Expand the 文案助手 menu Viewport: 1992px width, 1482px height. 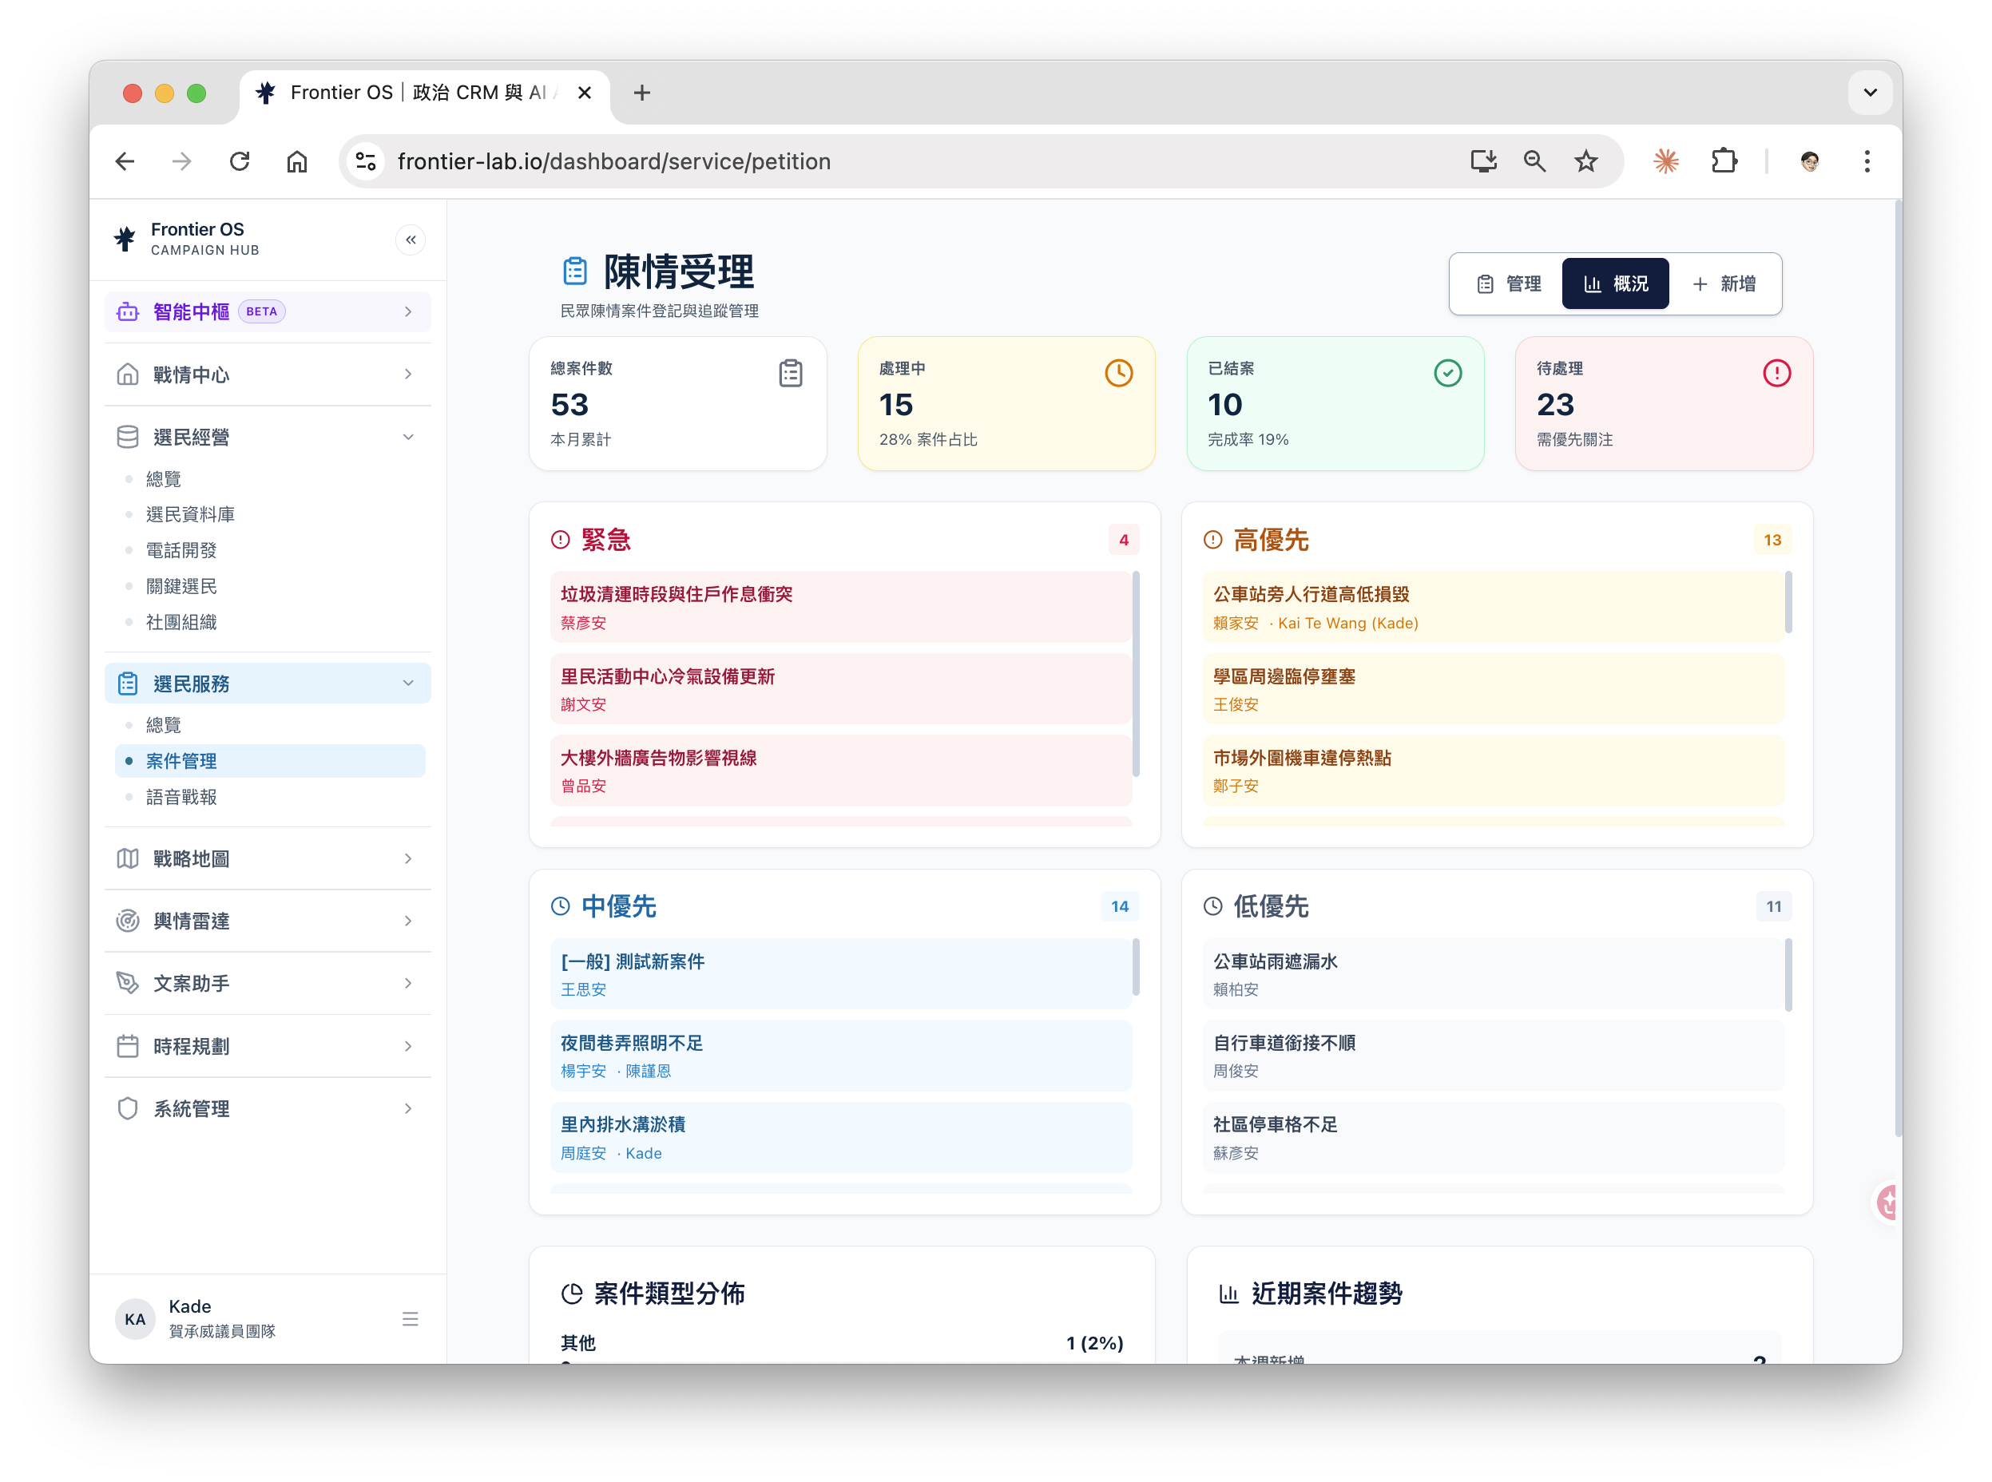click(x=268, y=983)
